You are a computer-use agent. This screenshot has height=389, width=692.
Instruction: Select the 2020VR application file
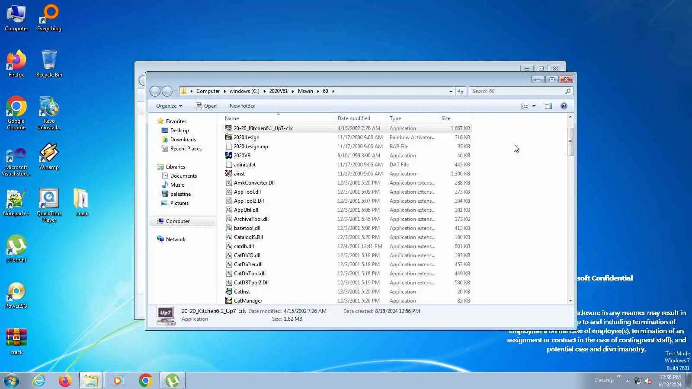(x=348, y=156)
